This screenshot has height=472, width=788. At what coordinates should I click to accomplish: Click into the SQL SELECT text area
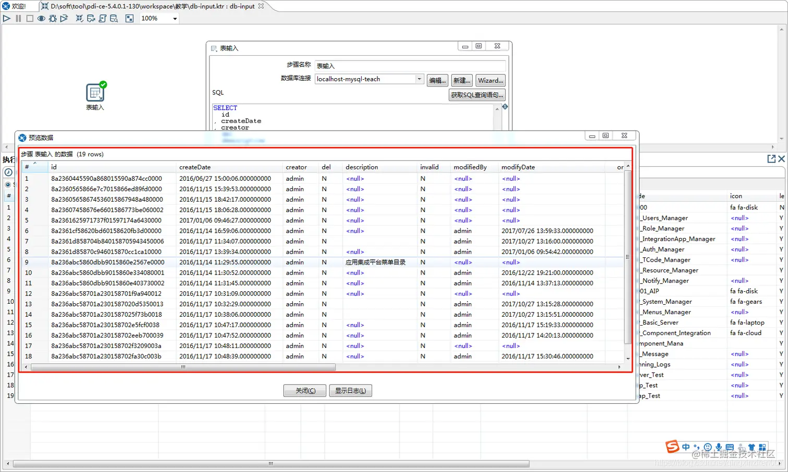coord(353,117)
